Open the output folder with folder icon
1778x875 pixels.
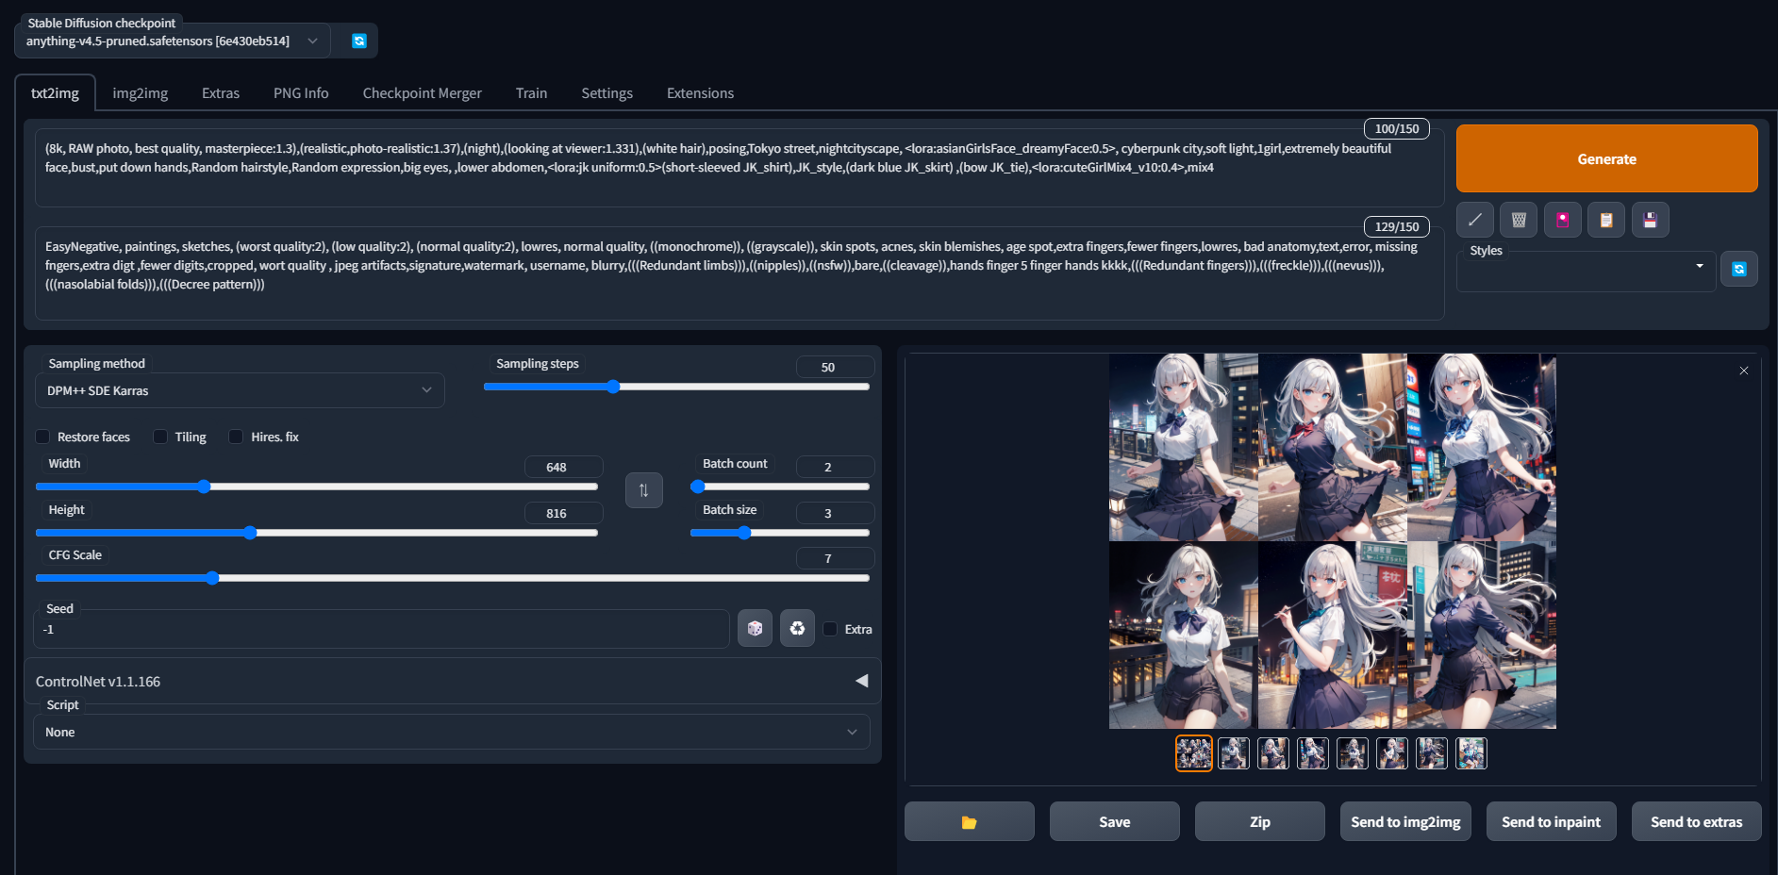(969, 821)
